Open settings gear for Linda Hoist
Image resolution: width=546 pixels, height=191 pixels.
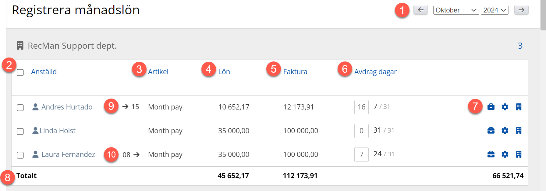coord(505,131)
